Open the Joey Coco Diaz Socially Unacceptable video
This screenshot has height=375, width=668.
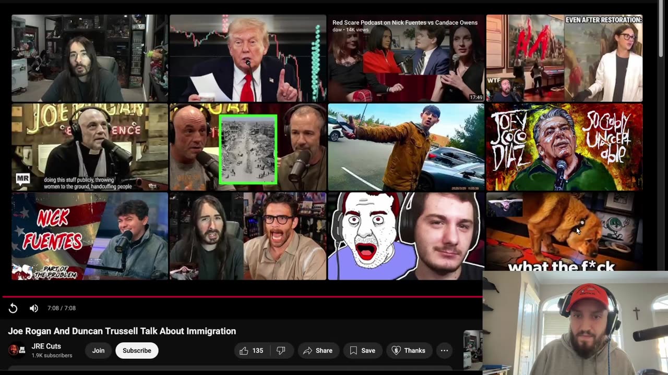tap(564, 147)
